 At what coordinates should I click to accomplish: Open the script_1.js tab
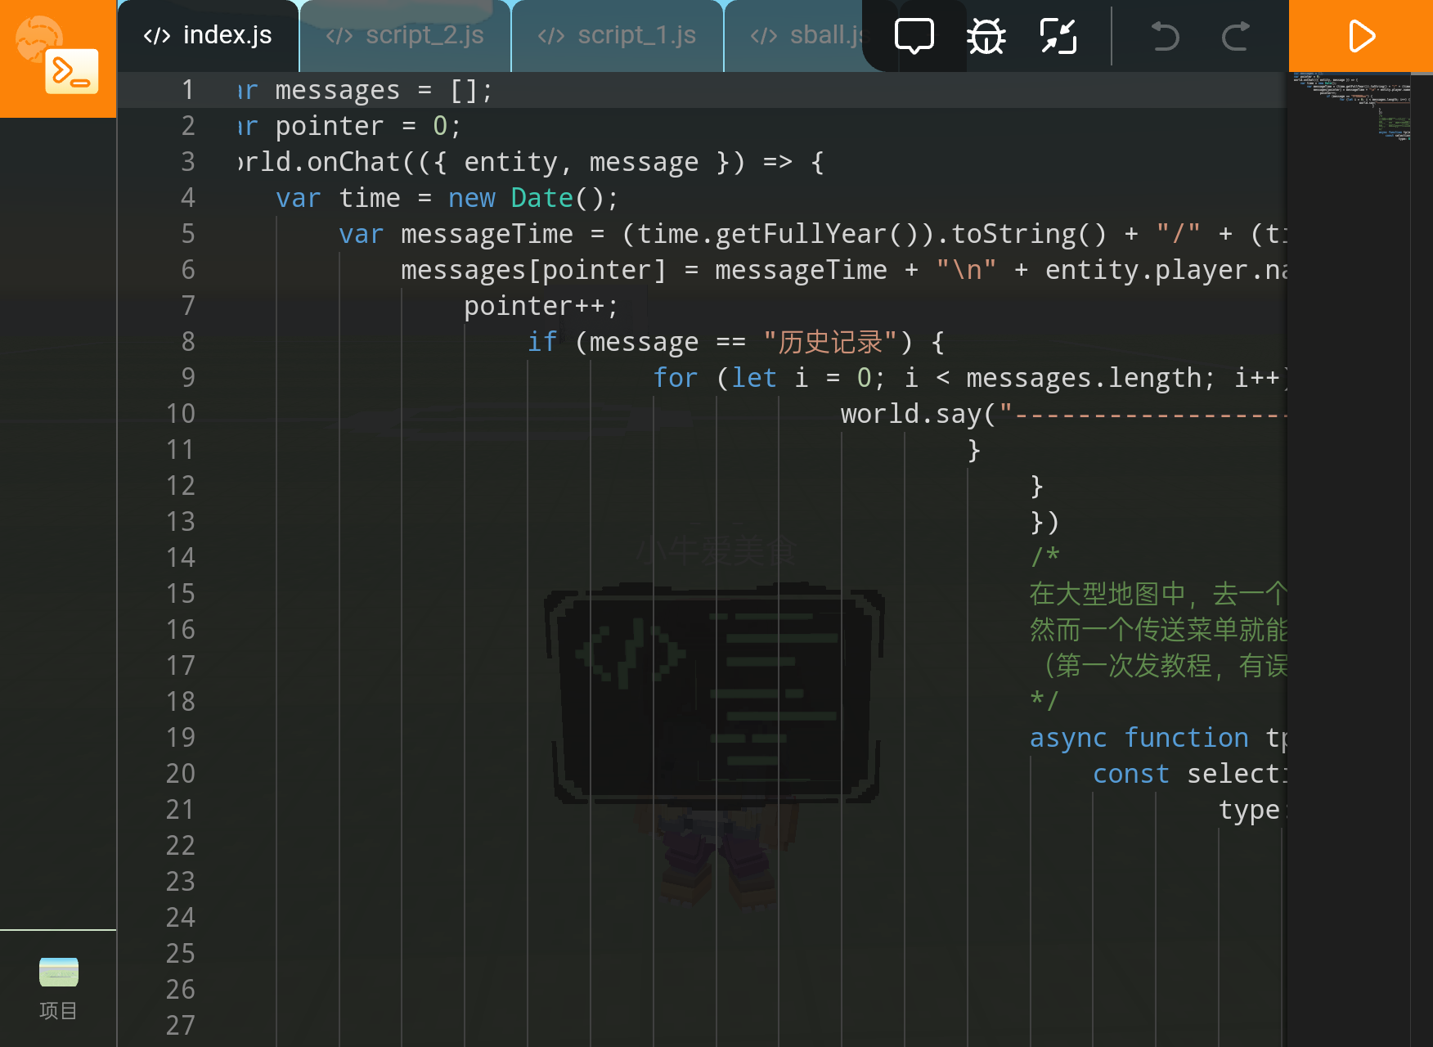[x=617, y=36]
